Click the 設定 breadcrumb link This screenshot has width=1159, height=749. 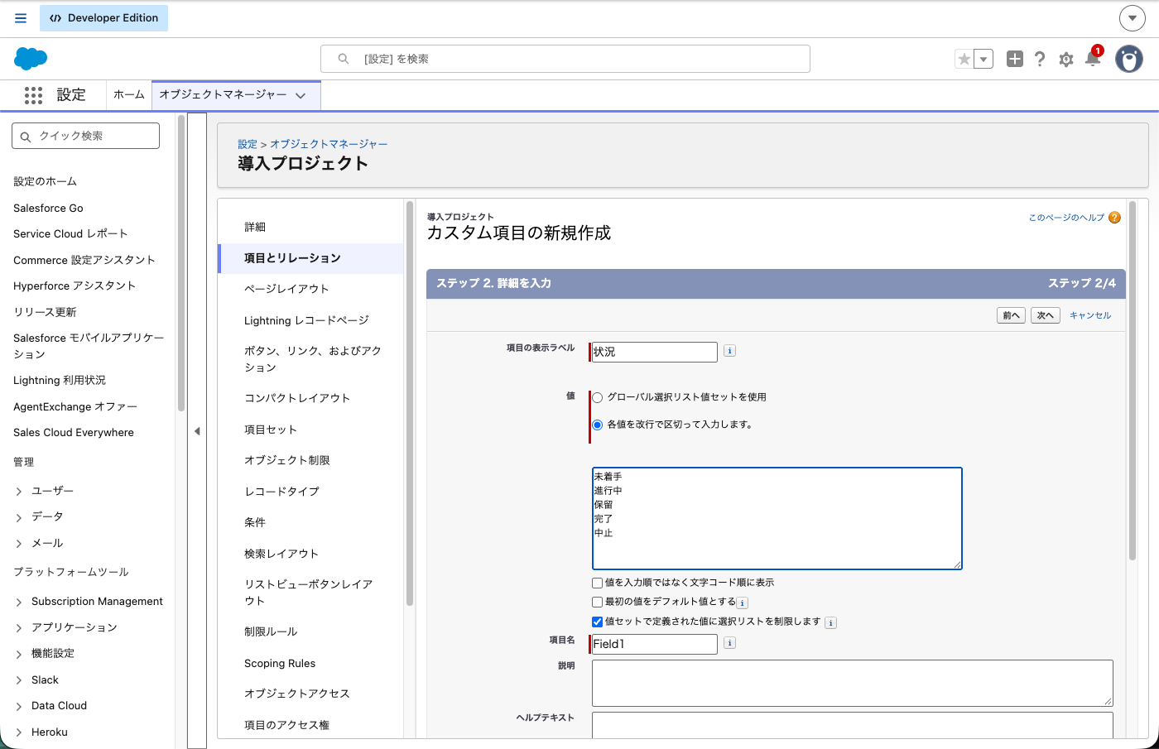pyautogui.click(x=248, y=144)
